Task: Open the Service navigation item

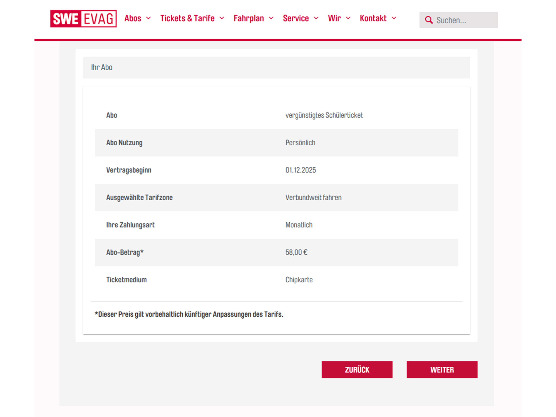Action: click(296, 18)
